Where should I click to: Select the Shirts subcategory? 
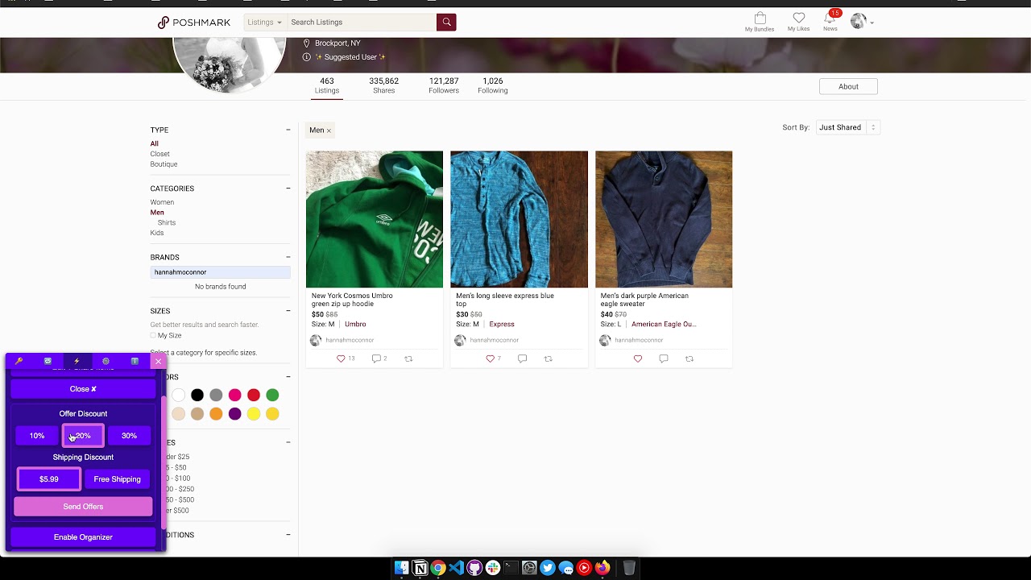(x=167, y=222)
